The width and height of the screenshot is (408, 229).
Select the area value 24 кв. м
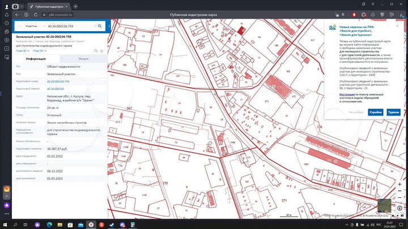point(53,107)
